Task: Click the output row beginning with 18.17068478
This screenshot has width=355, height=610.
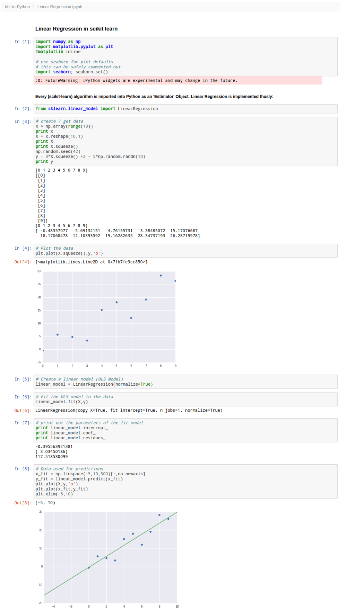Action: 120,236
